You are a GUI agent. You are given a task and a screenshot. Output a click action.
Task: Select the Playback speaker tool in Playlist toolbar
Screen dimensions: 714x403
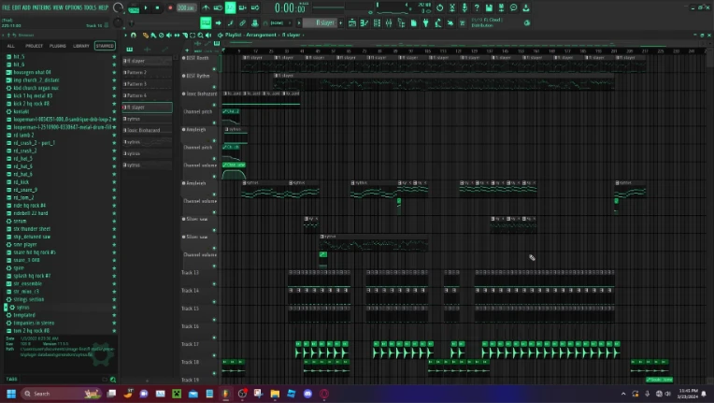208,35
